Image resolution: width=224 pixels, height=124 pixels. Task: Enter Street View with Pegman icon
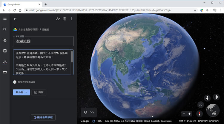tap(207, 98)
